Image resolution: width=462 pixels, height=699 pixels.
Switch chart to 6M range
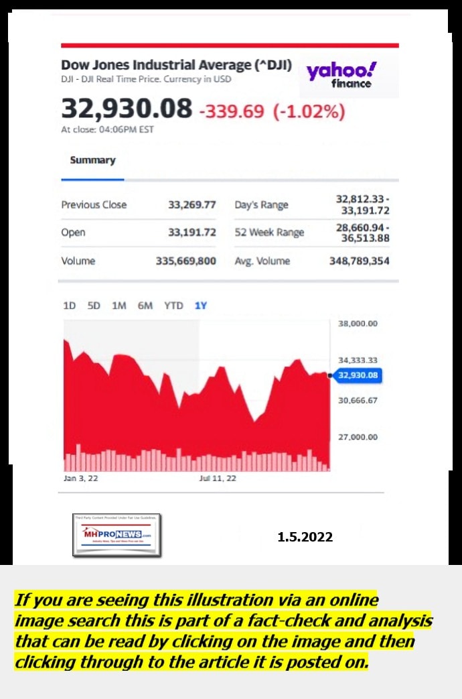click(145, 306)
